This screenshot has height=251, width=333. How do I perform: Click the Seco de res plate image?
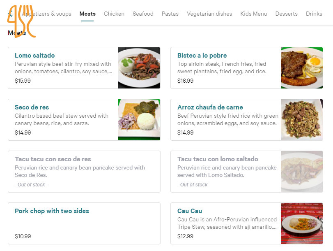(x=139, y=120)
